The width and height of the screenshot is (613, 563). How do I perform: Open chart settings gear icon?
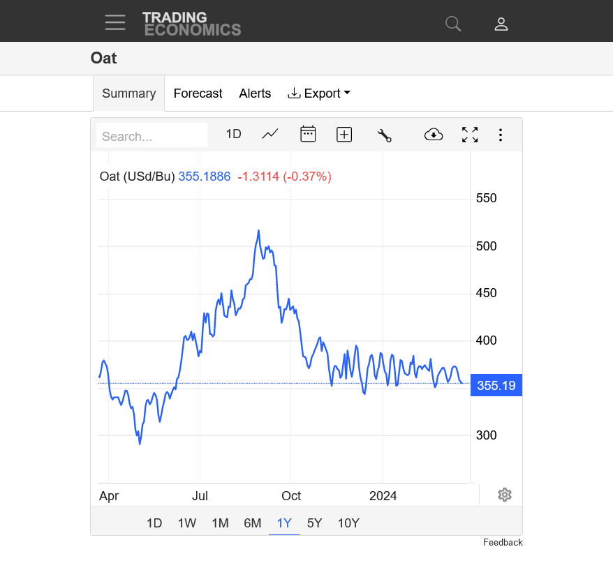pos(505,495)
